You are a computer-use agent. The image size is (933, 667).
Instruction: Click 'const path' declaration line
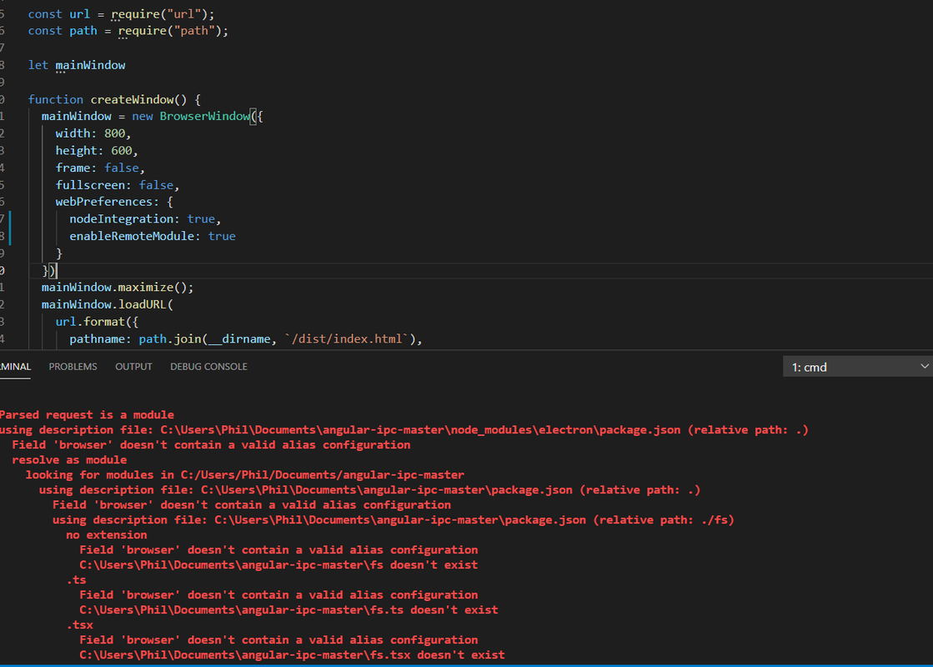[x=128, y=30]
